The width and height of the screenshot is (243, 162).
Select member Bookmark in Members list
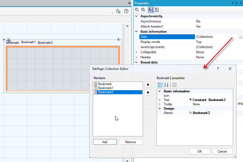point(118,84)
